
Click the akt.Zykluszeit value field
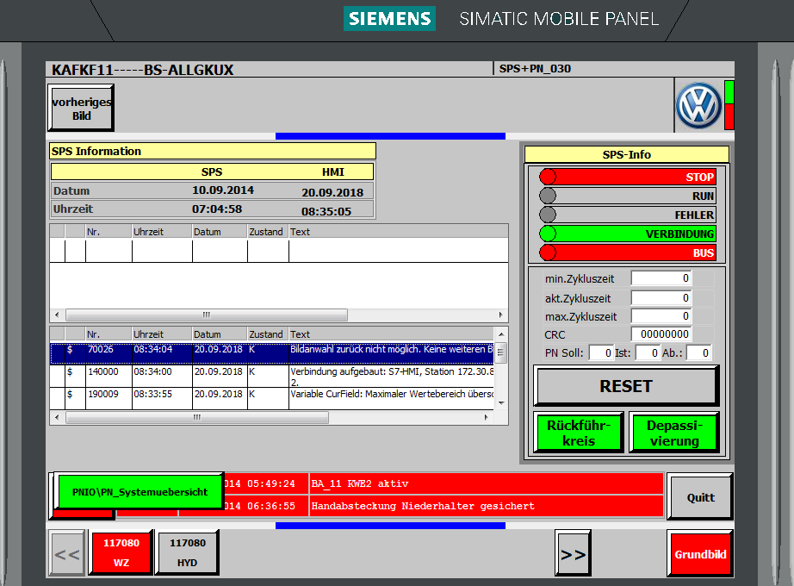coord(661,297)
